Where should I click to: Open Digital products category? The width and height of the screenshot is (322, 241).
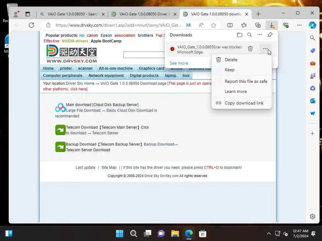144,76
